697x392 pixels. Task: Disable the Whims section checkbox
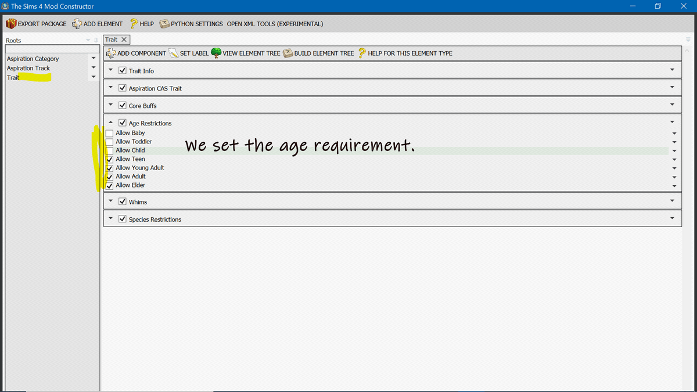(x=123, y=202)
